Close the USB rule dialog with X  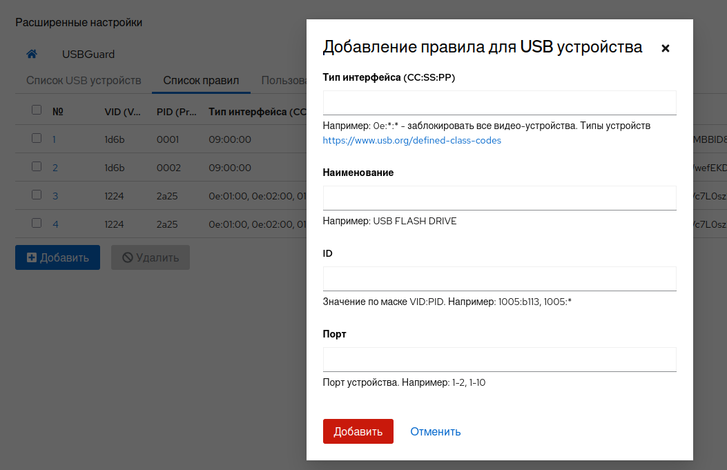click(x=666, y=48)
